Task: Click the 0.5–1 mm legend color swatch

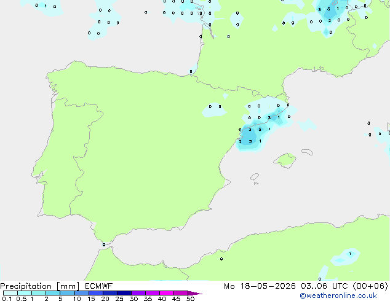Action: pyautogui.click(x=25, y=293)
